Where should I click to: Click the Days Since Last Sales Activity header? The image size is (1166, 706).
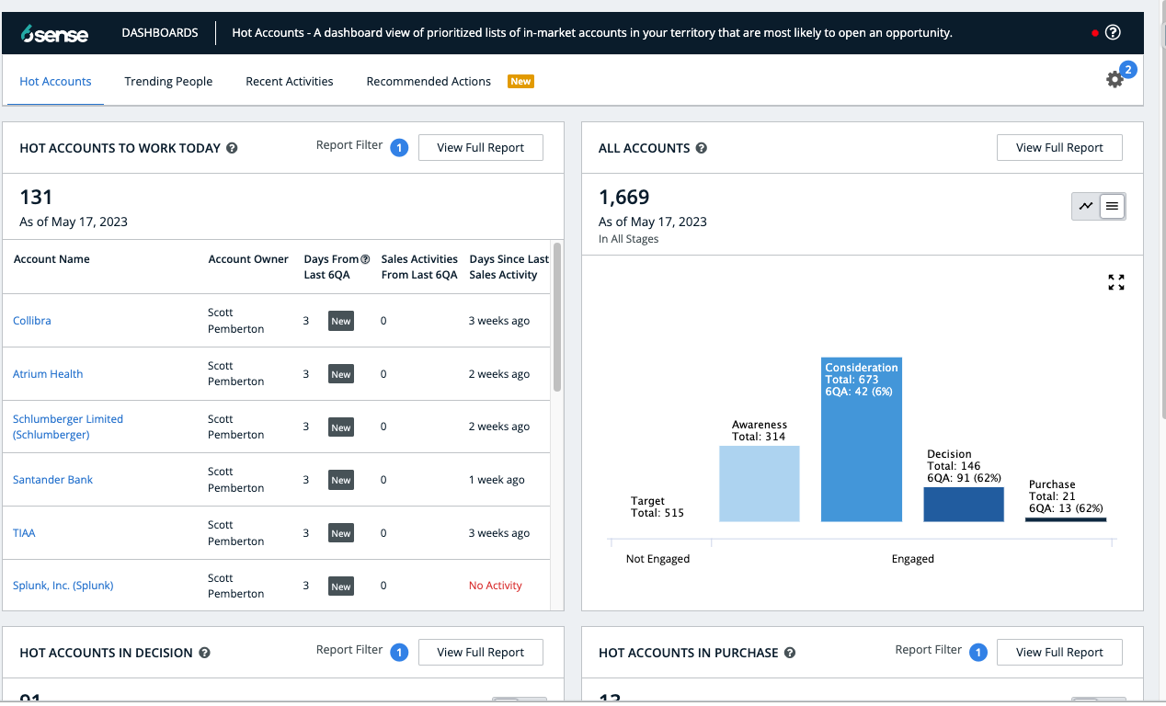point(509,267)
